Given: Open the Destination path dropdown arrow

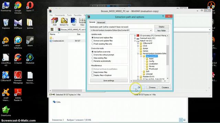Looking at the screenshot, I should [x=151, y=30].
